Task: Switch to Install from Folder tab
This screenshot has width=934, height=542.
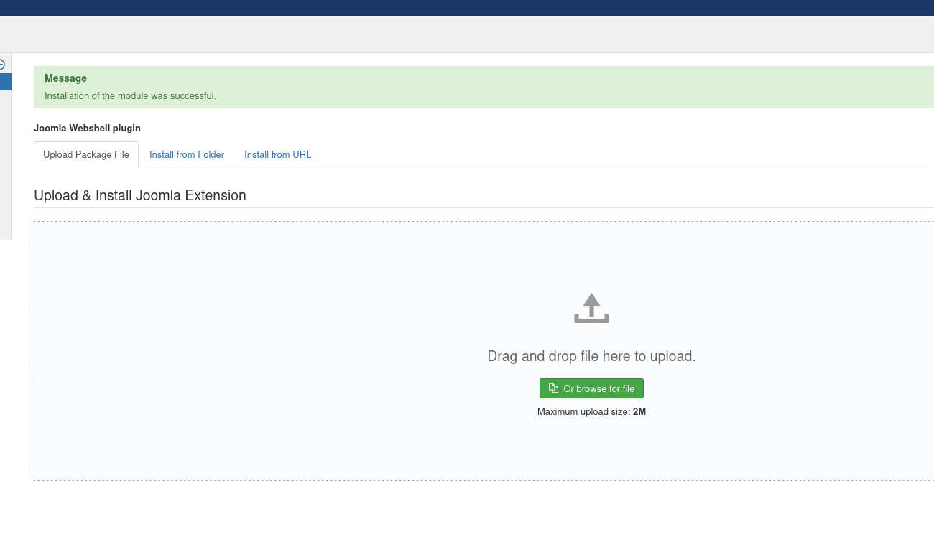Action: [187, 154]
